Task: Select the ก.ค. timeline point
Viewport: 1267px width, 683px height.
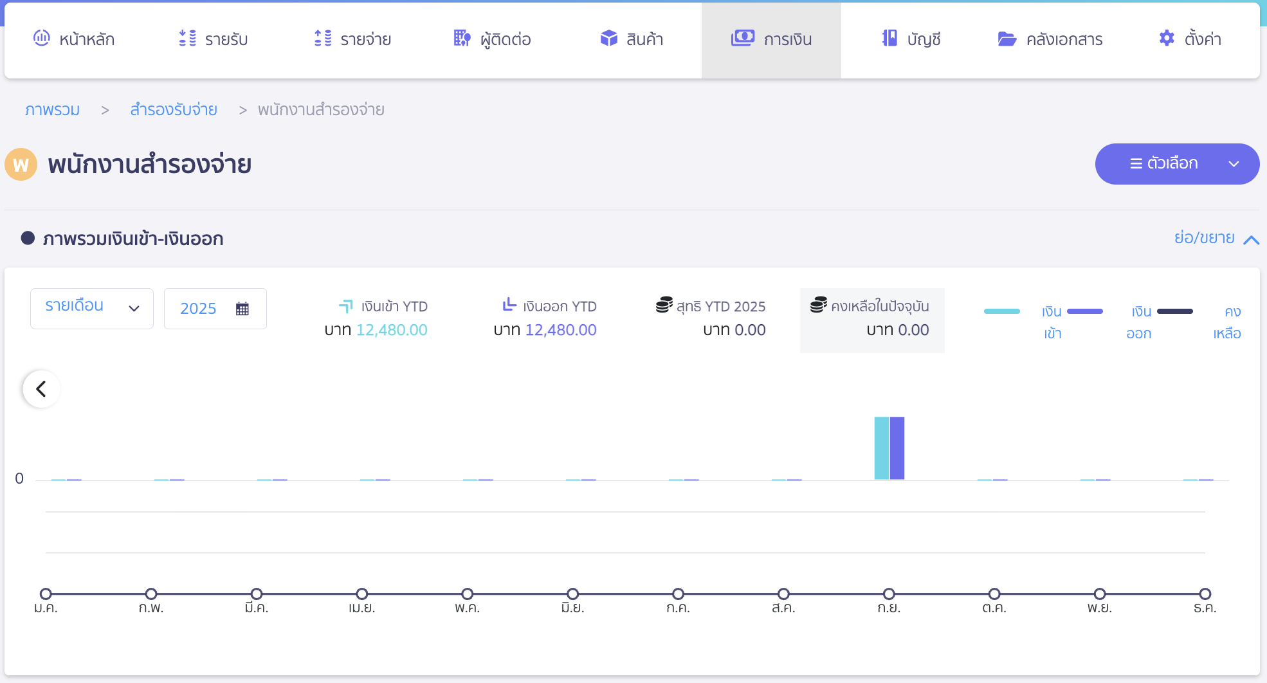Action: pos(679,594)
